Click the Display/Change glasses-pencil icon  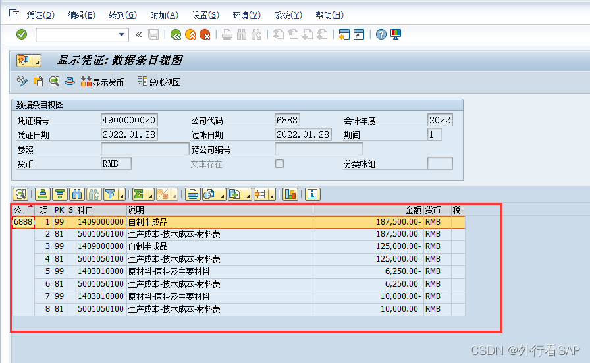tap(22, 81)
